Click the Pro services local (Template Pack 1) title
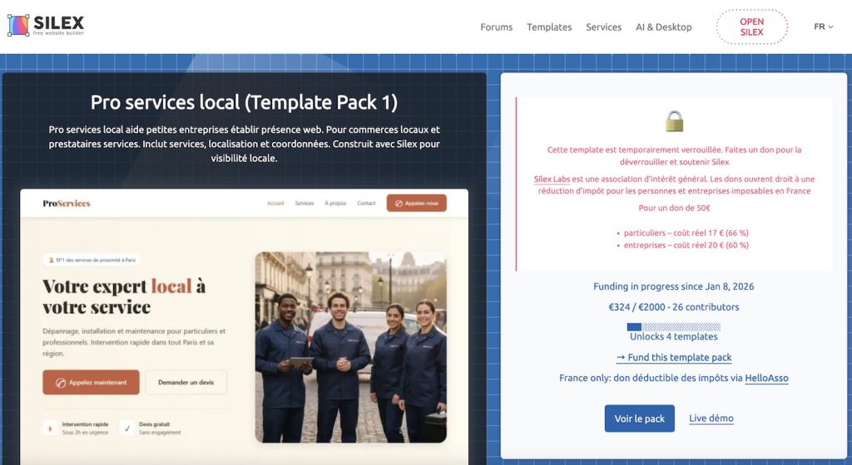The height and width of the screenshot is (465, 852). (x=244, y=102)
